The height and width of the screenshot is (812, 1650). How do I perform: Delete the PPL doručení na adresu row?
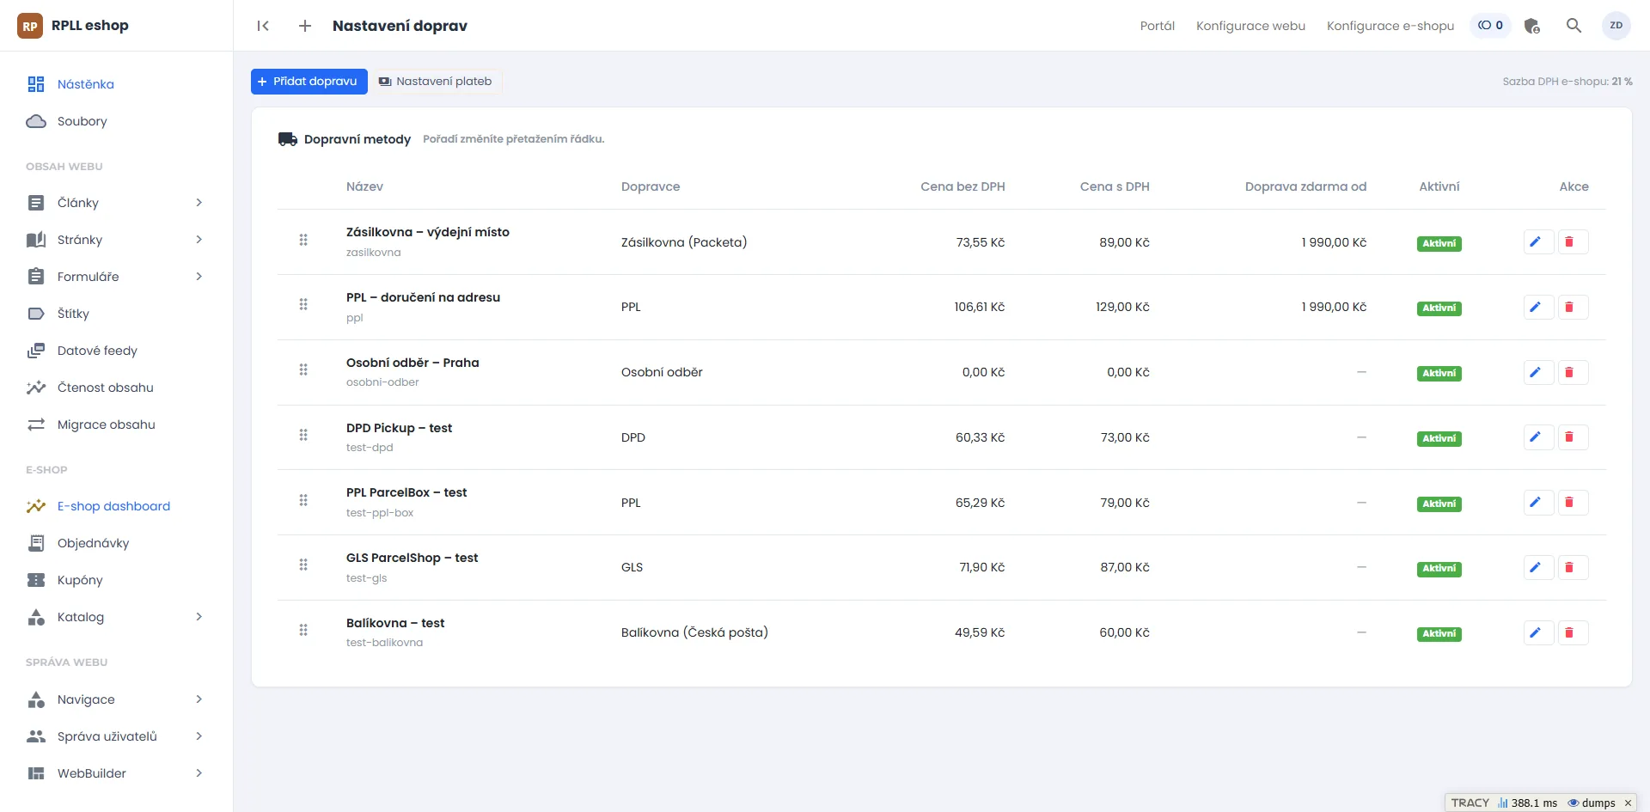click(x=1570, y=307)
